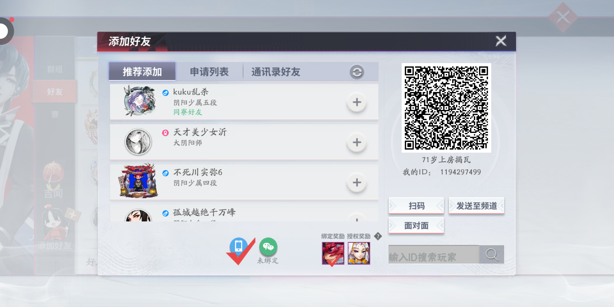Add 不死川实弥6 with plus button
This screenshot has width=614, height=307.
click(x=357, y=182)
